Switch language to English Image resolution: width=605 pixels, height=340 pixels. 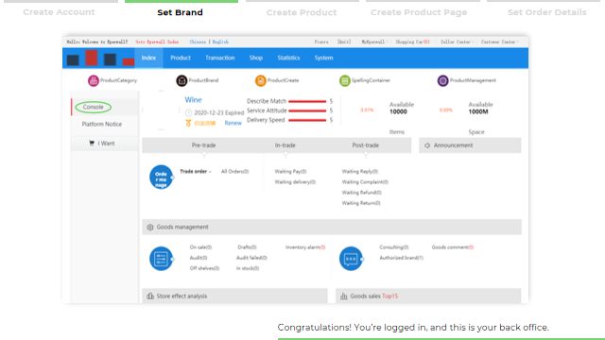click(x=220, y=42)
